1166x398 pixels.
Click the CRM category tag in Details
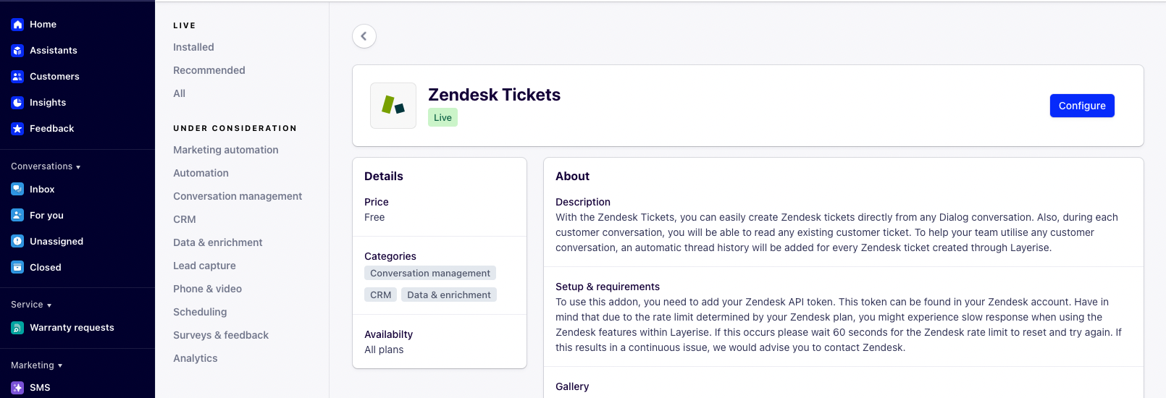click(380, 295)
